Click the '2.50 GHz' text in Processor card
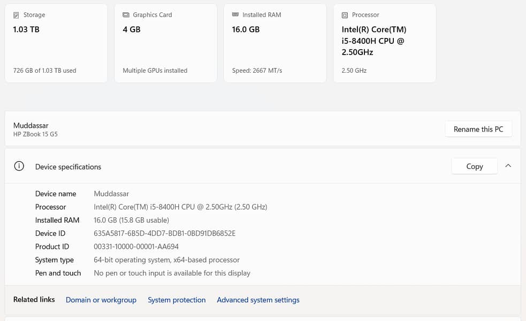Screen dimensions: 526x321 pos(354,71)
